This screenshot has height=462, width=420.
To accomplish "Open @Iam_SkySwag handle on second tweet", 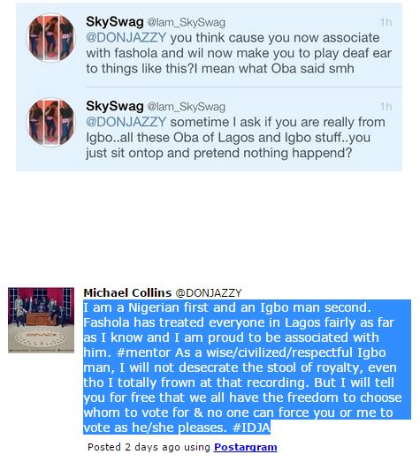I will tap(186, 107).
